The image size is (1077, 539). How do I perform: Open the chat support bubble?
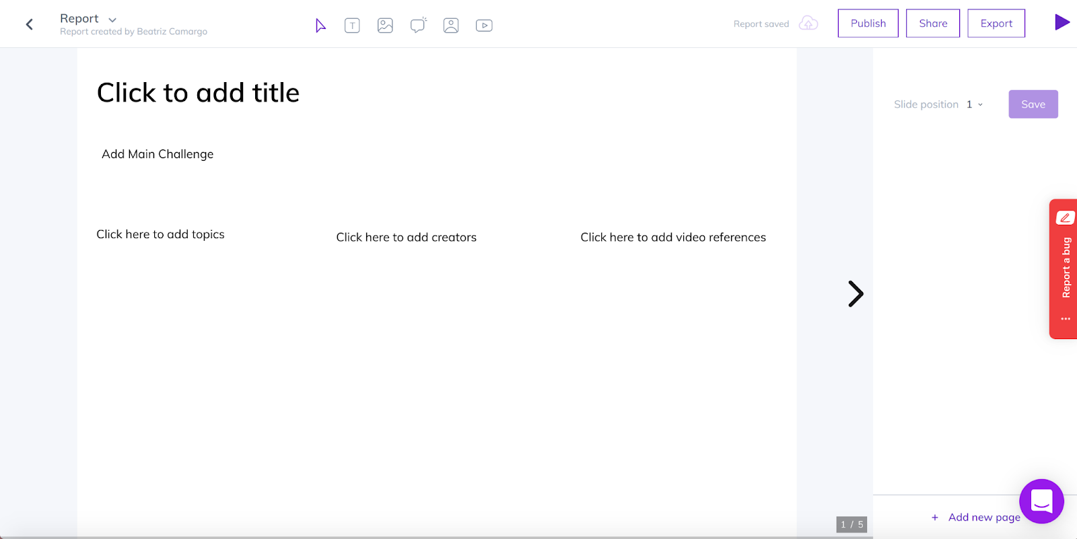(x=1041, y=501)
